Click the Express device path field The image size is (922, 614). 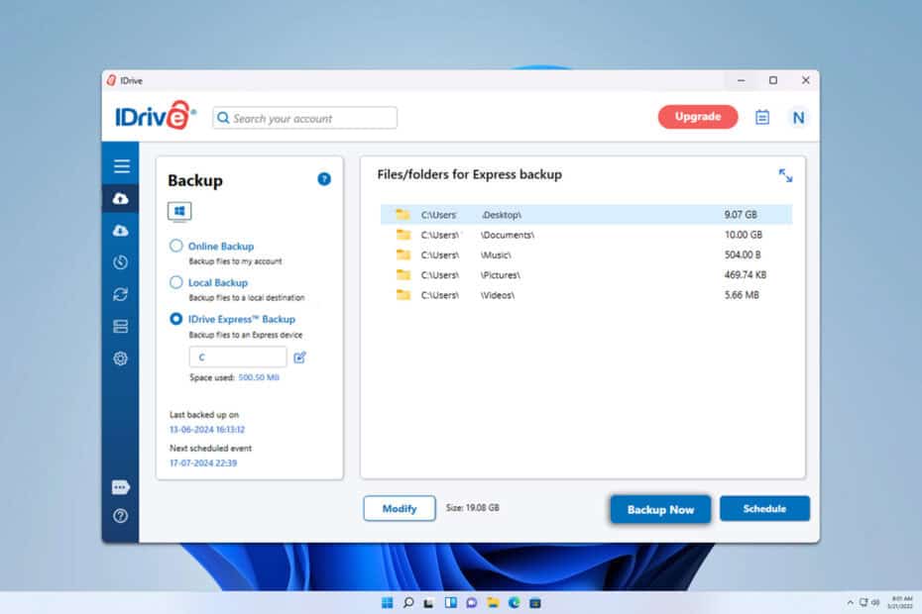(x=238, y=358)
